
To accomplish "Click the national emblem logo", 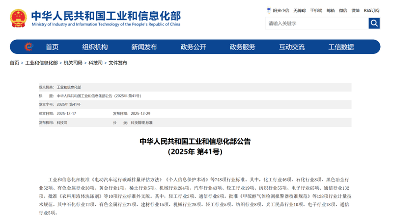I will coord(18,18).
